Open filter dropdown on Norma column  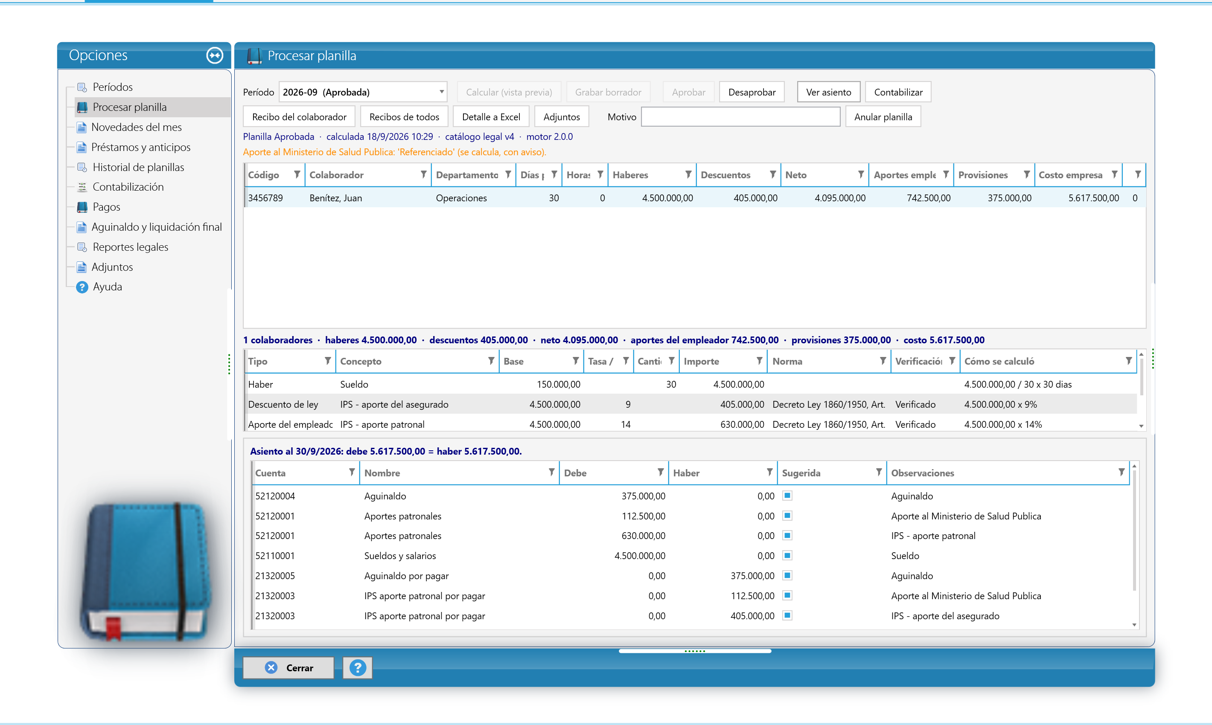(x=883, y=361)
